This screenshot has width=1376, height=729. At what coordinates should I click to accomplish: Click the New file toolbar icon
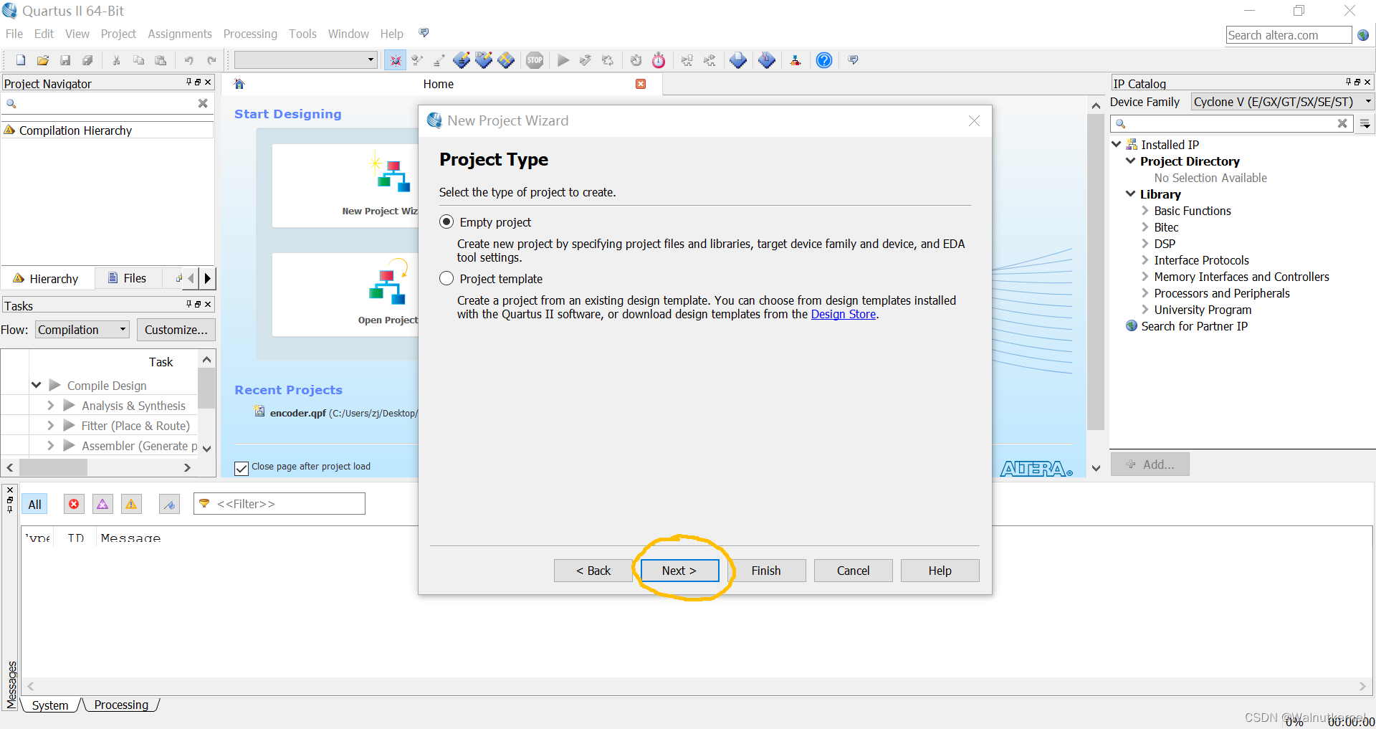coord(21,60)
